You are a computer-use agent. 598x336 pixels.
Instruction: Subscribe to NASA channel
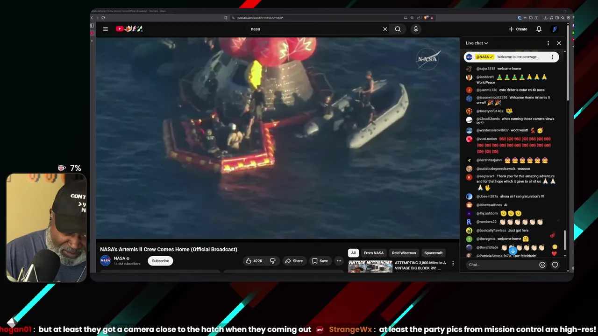(x=160, y=261)
